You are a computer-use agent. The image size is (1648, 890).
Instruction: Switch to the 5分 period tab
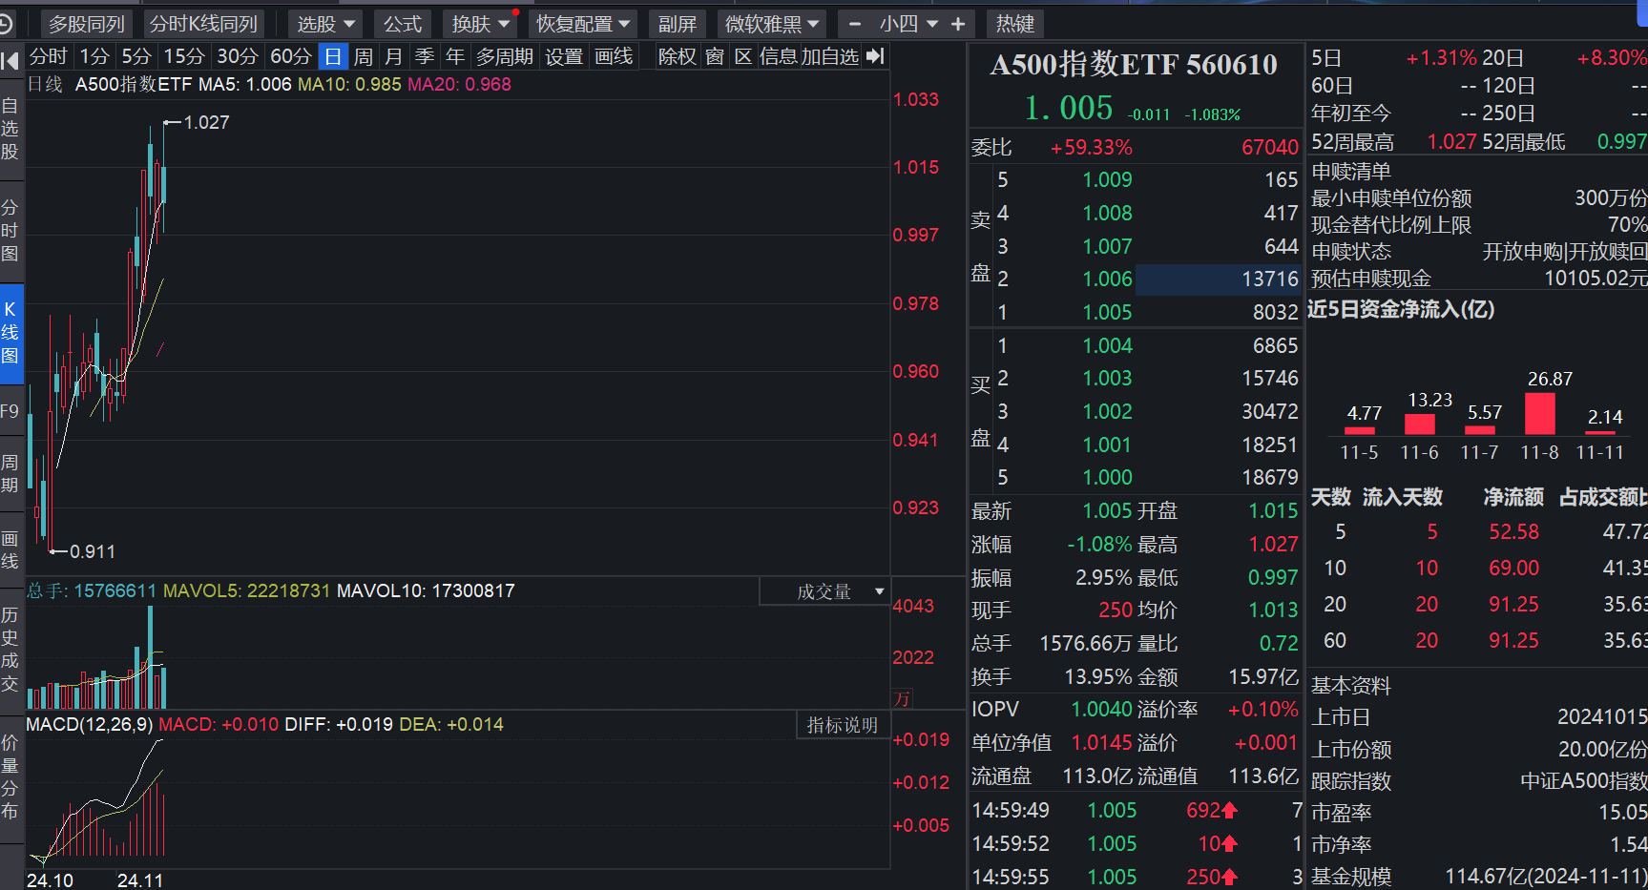[136, 56]
